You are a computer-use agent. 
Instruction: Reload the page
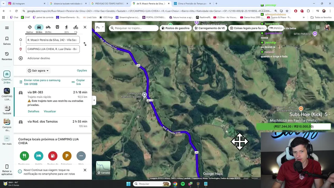[16, 11]
